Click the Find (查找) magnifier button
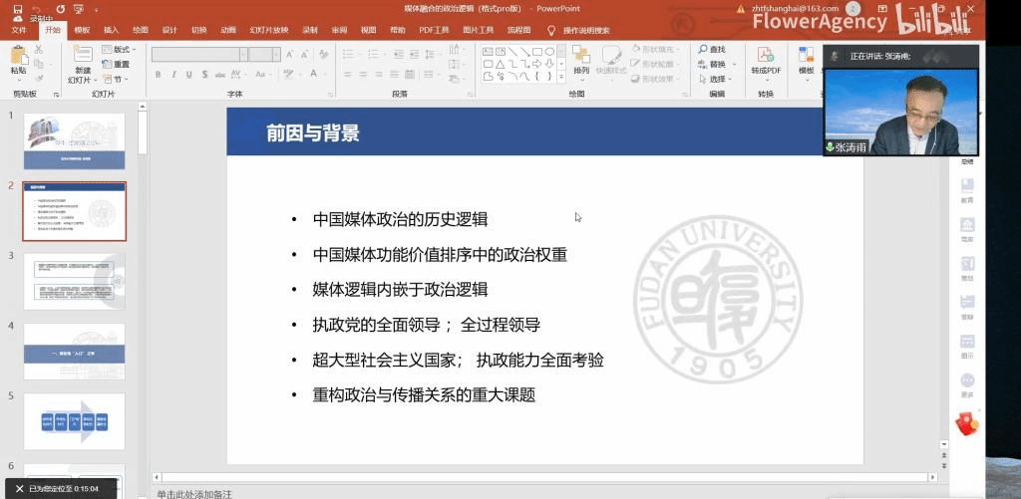The image size is (1021, 499). click(x=711, y=49)
